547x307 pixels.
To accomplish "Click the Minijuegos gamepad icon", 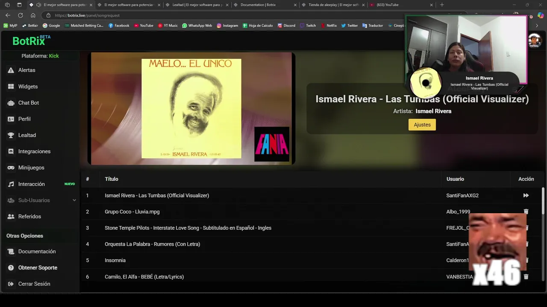I will [x=11, y=168].
